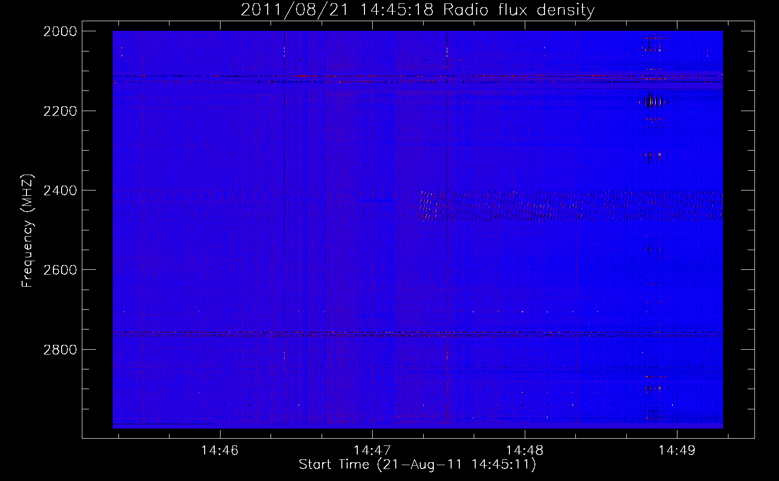Select the "2600" frequency tick label

click(x=60, y=270)
